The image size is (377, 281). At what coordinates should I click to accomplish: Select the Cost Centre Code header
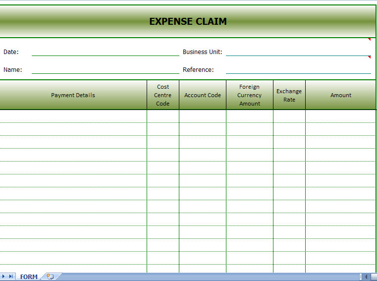coord(163,95)
